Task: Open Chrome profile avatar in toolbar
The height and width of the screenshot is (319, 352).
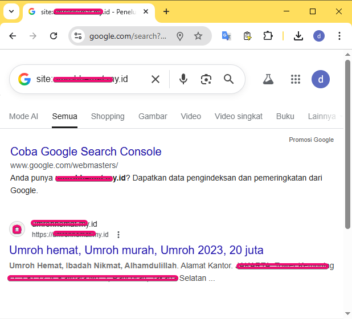Action: click(x=319, y=36)
